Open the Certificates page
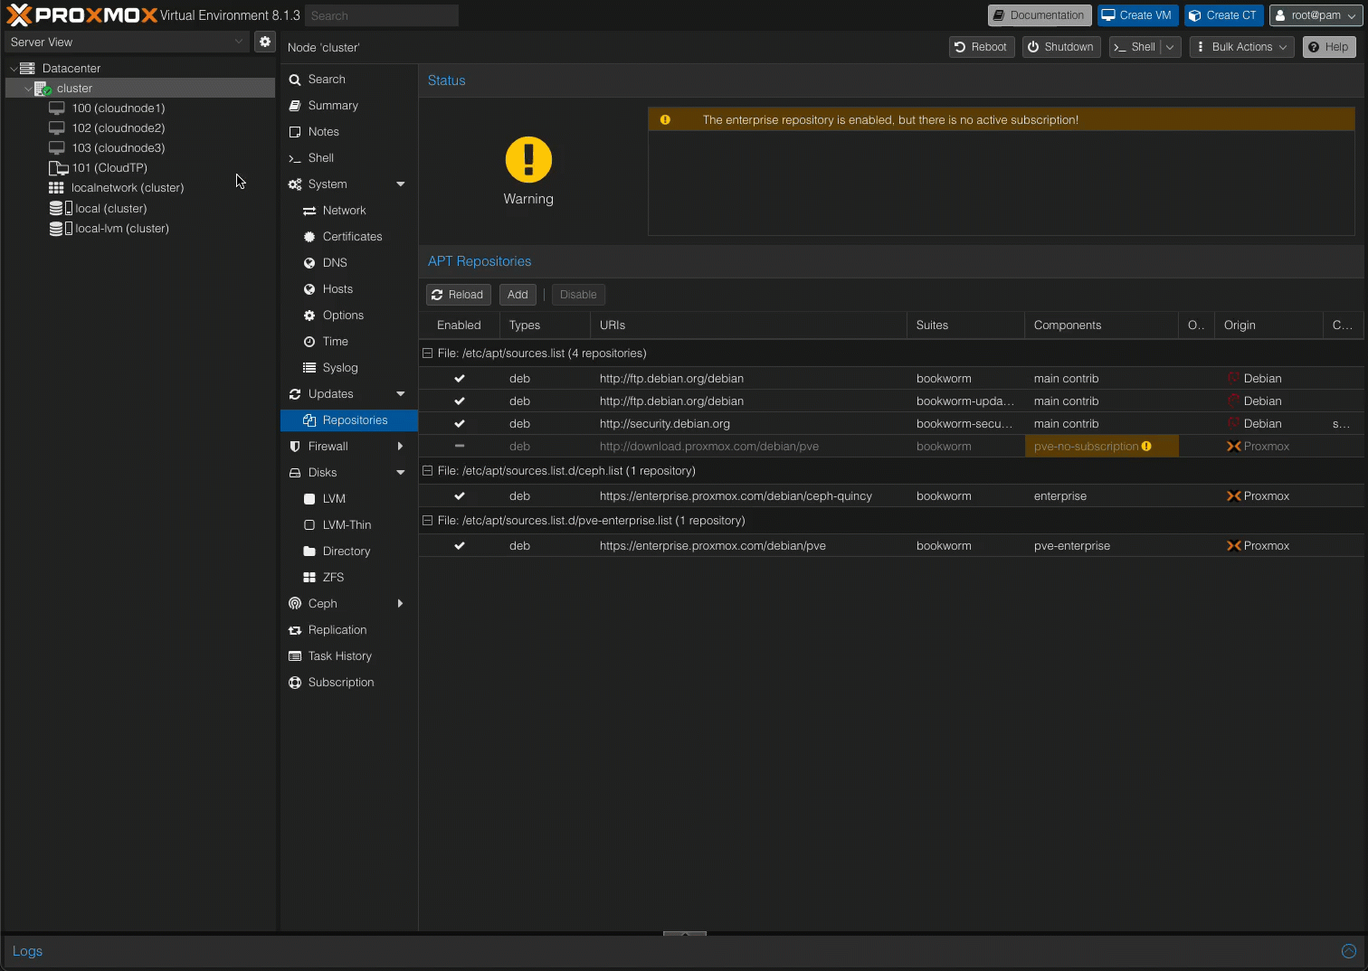1368x971 pixels. (x=348, y=237)
